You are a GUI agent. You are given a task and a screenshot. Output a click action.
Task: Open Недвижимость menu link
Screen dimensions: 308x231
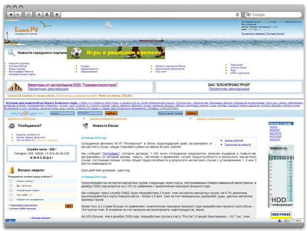90,69
